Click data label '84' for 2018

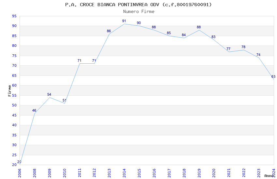[x=184, y=35]
